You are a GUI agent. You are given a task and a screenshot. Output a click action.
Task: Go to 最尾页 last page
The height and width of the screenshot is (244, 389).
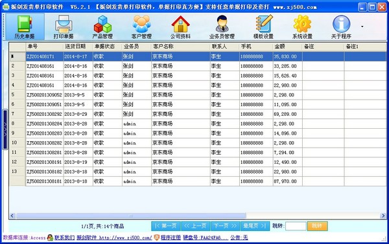(255, 226)
